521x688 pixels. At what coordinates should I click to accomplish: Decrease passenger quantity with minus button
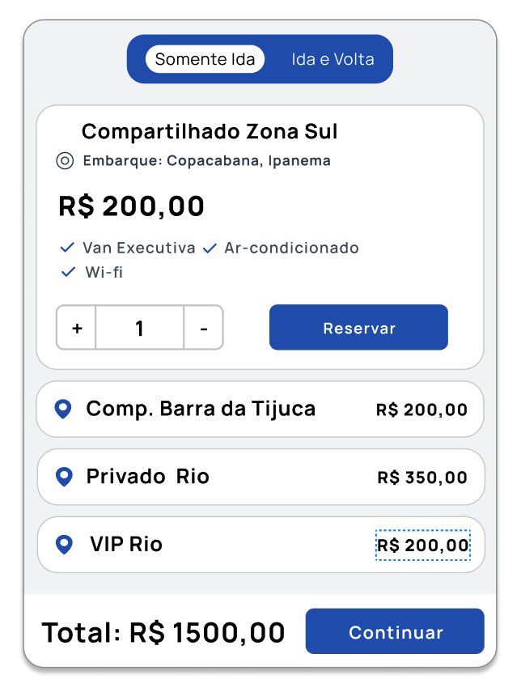[x=203, y=328]
